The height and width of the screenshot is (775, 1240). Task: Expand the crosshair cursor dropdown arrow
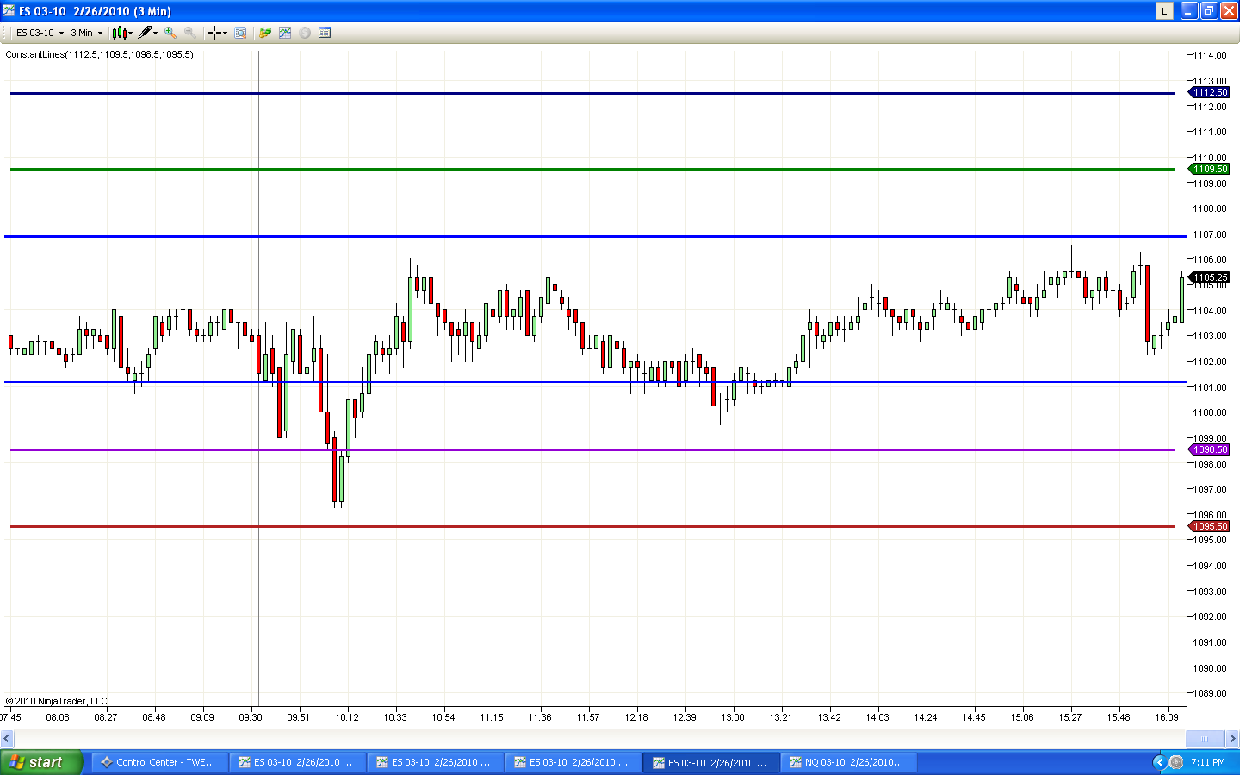tap(226, 33)
